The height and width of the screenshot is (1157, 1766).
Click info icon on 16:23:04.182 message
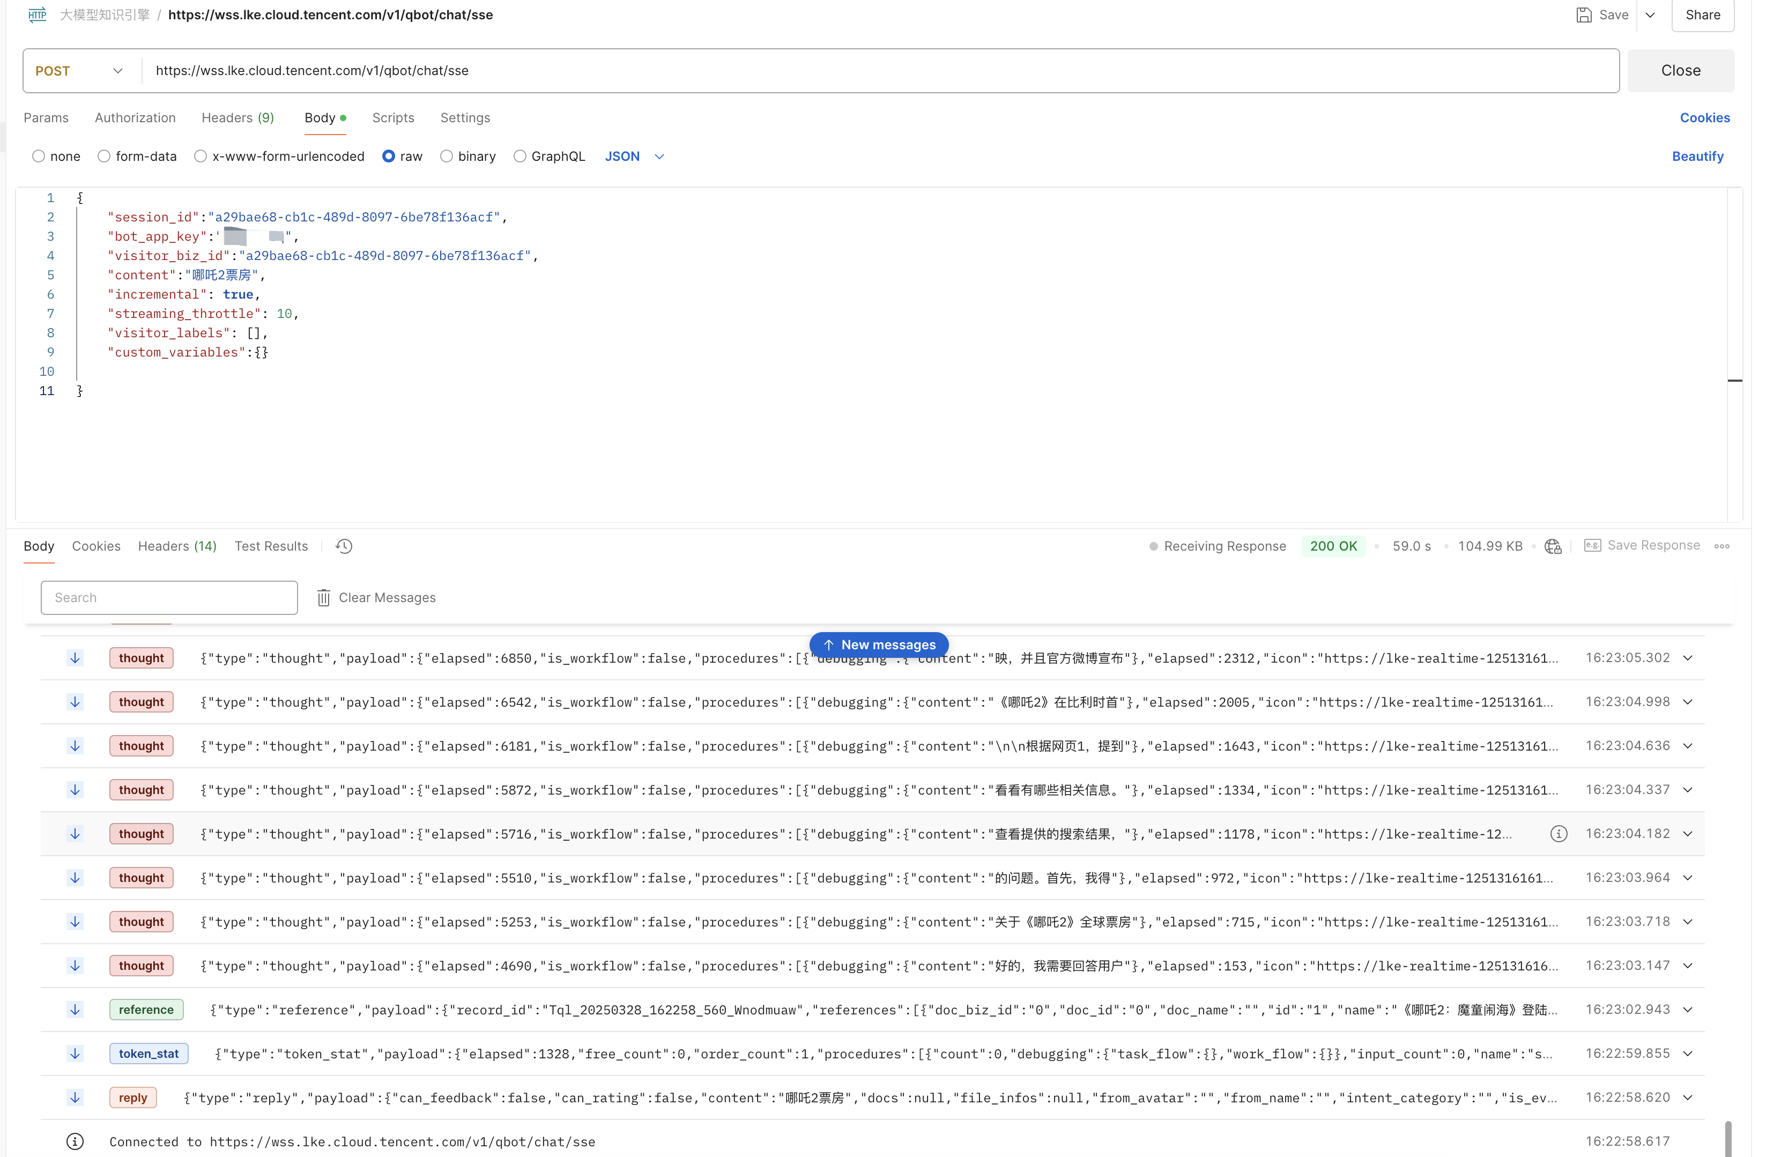coord(1558,834)
